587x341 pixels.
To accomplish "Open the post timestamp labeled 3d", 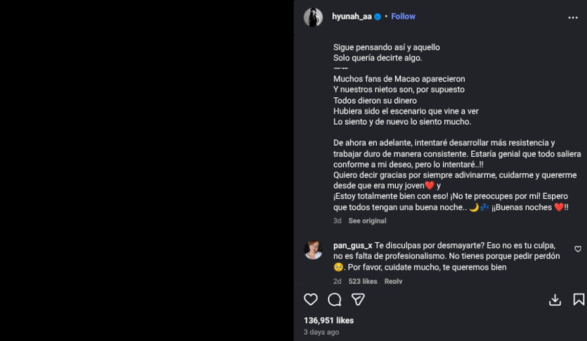I will (337, 221).
